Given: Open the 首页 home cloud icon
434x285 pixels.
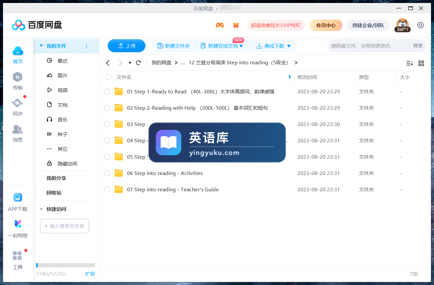Looking at the screenshot, I should 18,51.
